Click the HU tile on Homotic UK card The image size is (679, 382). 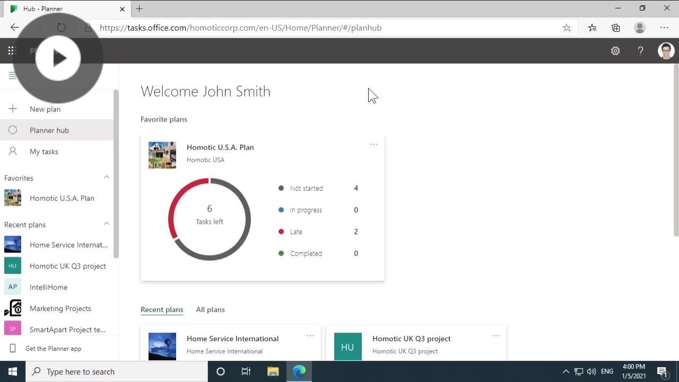point(348,346)
